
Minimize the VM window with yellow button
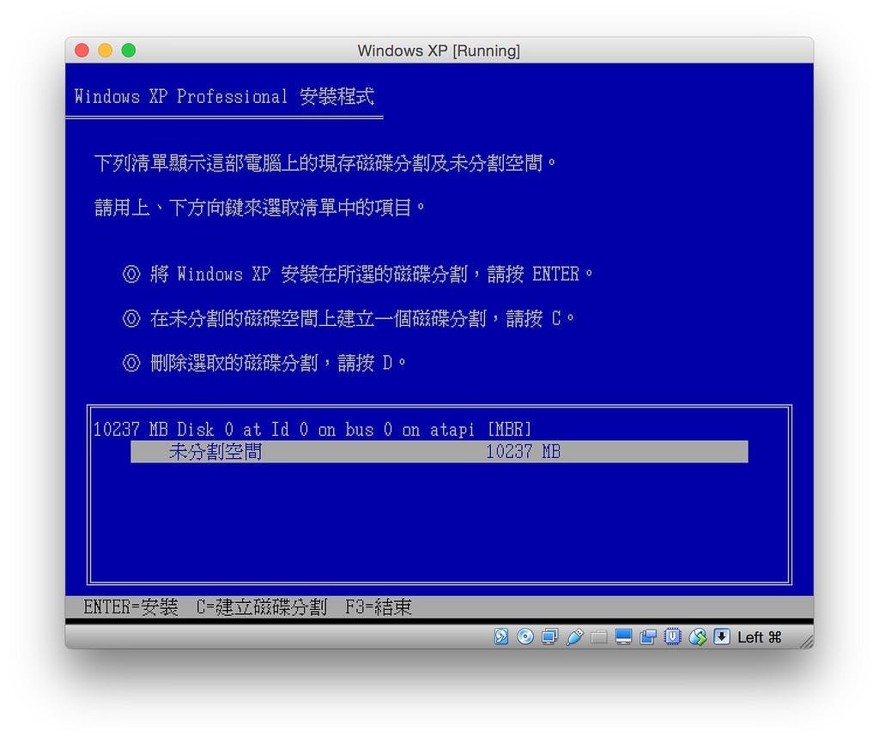click(106, 51)
